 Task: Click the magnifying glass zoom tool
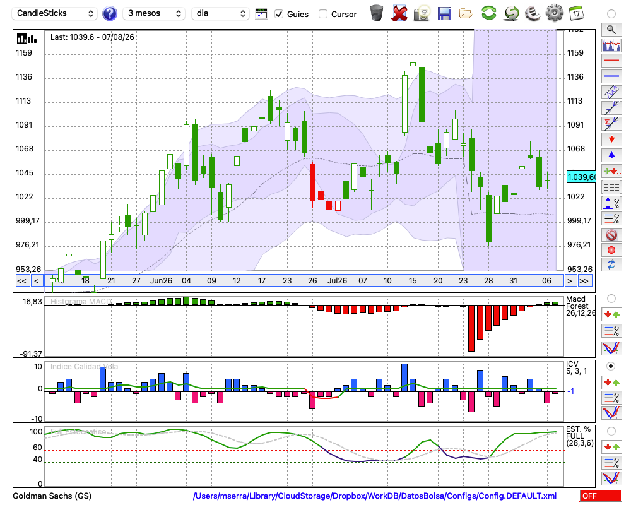[x=611, y=30]
